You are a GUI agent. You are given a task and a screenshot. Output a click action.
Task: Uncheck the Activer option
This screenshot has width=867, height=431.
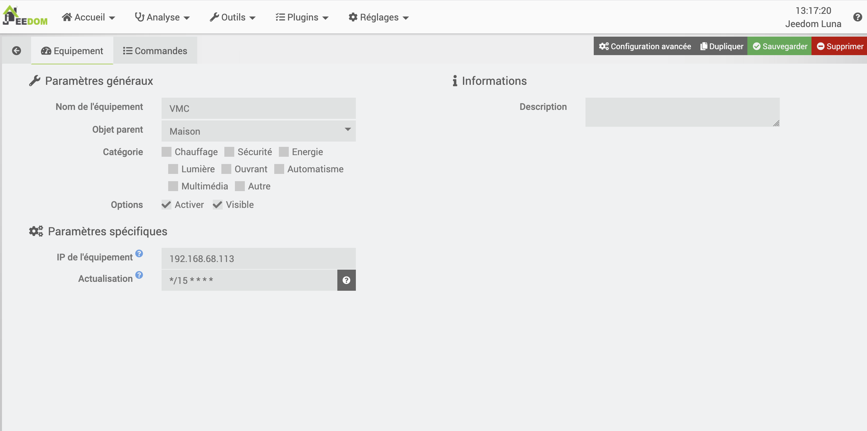coord(167,205)
